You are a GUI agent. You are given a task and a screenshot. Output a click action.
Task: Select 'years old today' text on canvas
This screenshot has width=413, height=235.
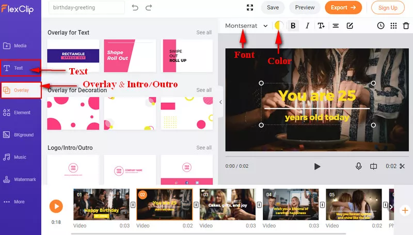click(x=317, y=118)
